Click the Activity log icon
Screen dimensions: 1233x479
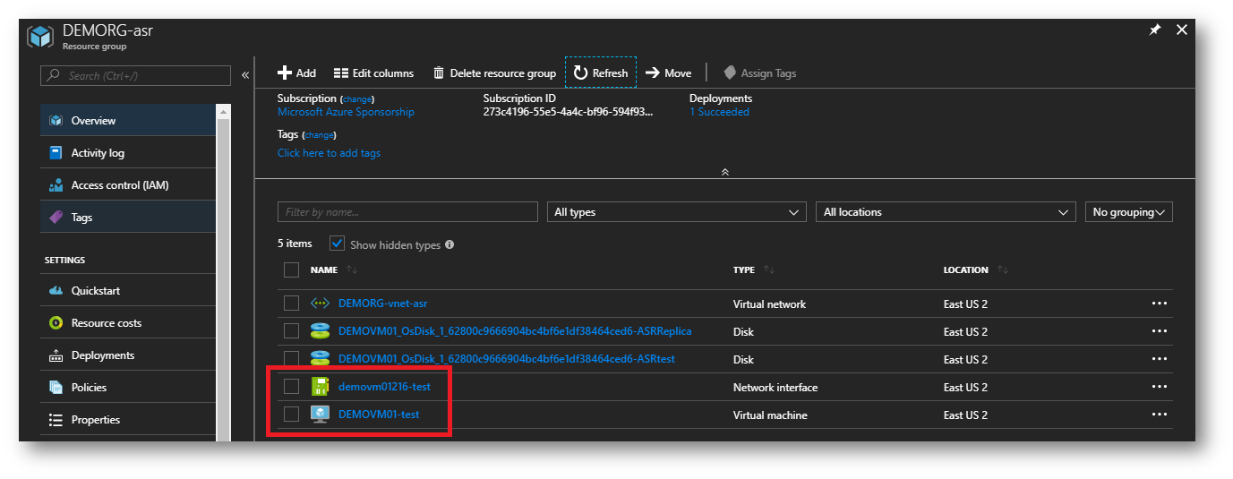(x=56, y=153)
